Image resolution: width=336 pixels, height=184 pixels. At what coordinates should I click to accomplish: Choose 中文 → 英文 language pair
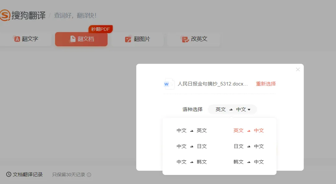pyautogui.click(x=191, y=131)
